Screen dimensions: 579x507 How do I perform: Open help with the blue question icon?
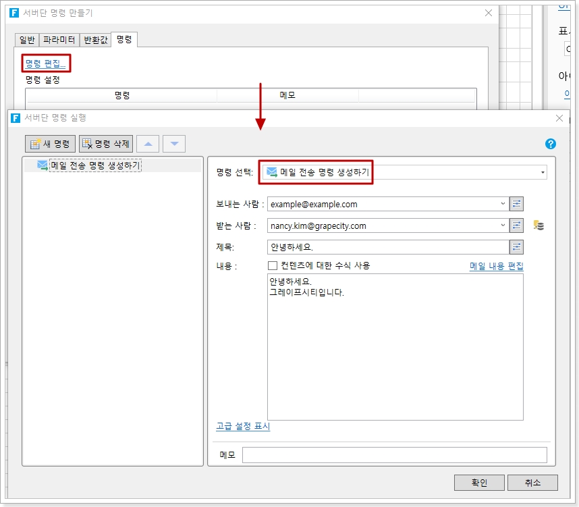click(x=550, y=144)
